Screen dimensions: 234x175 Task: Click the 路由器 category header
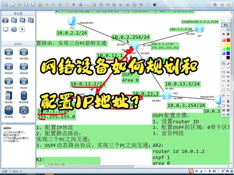[18, 13]
